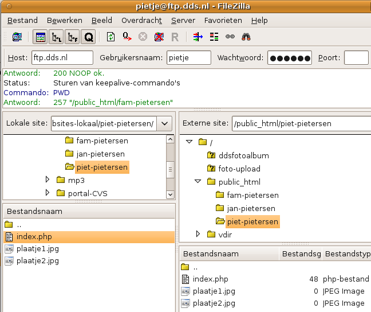Open the Bewerken menu
Screen dimensions: 371x312
(65, 21)
